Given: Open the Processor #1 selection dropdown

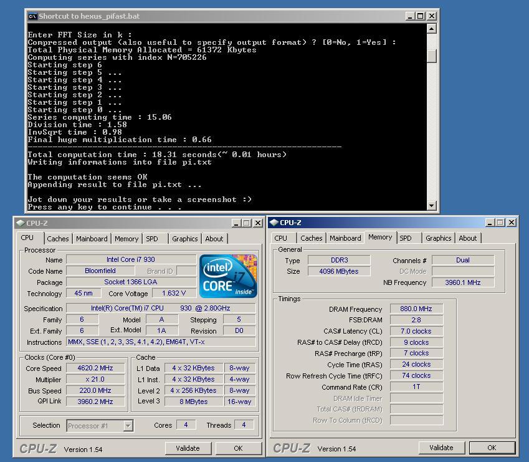Looking at the screenshot, I should (128, 426).
